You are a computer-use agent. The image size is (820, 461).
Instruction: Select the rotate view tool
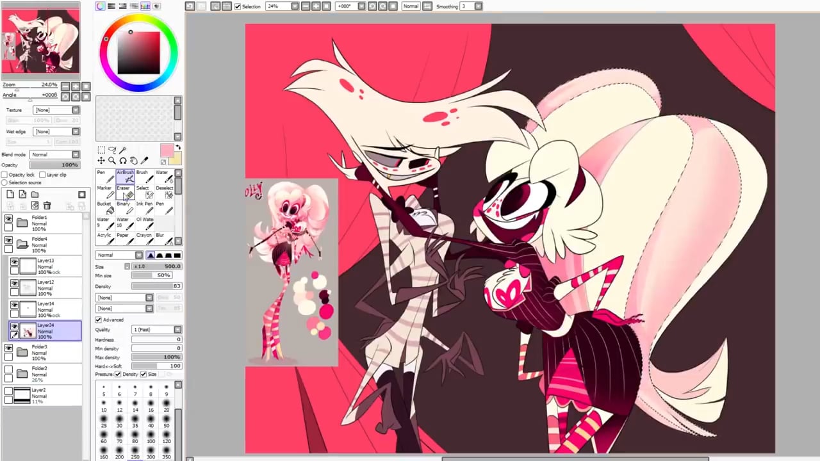click(x=123, y=161)
